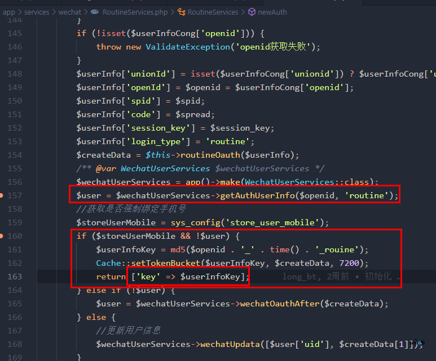The width and height of the screenshot is (436, 361).
Task: Click the '$spread' variable on line 151
Action: (193, 114)
